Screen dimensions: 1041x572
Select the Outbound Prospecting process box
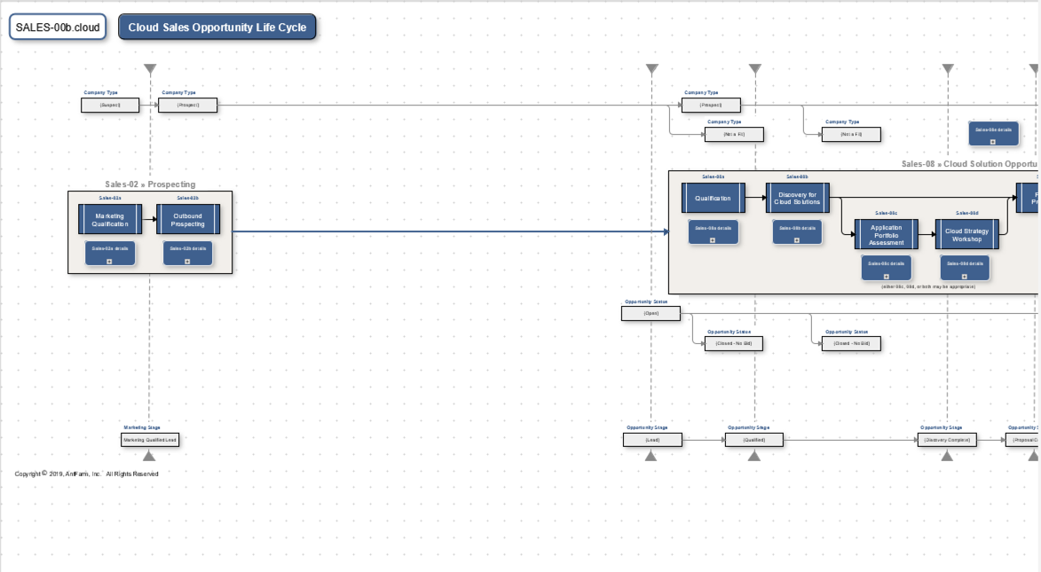(x=188, y=220)
